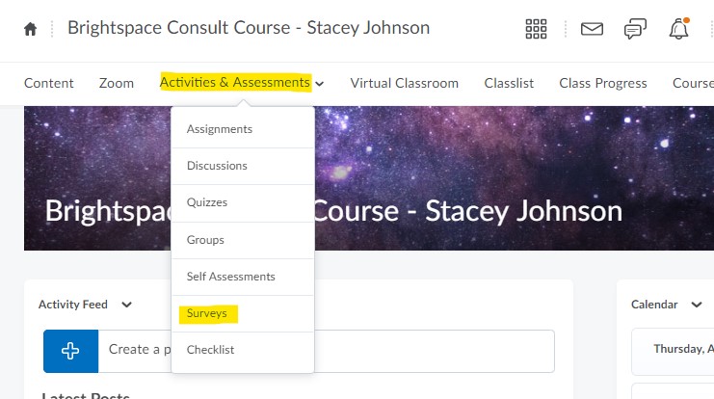Viewport: 714px width, 399px height.
Task: Select Groups menu entry
Action: pos(205,240)
